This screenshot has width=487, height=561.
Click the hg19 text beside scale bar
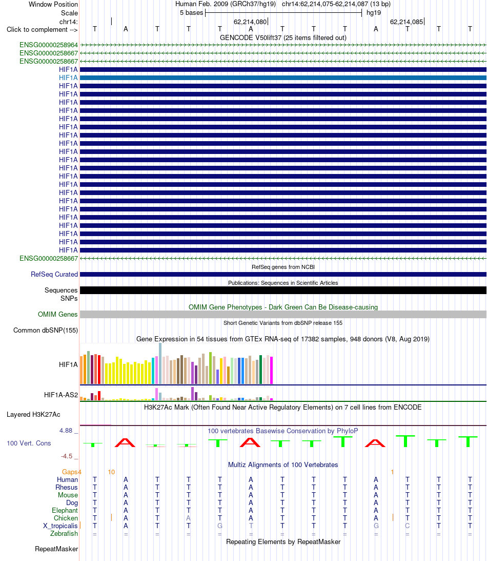point(374,12)
